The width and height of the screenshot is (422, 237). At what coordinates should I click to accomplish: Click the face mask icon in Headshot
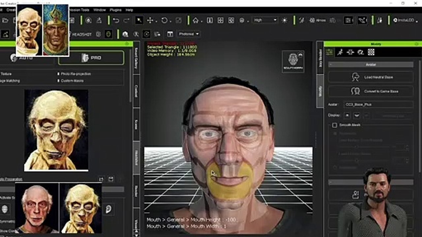[x=5, y=209]
